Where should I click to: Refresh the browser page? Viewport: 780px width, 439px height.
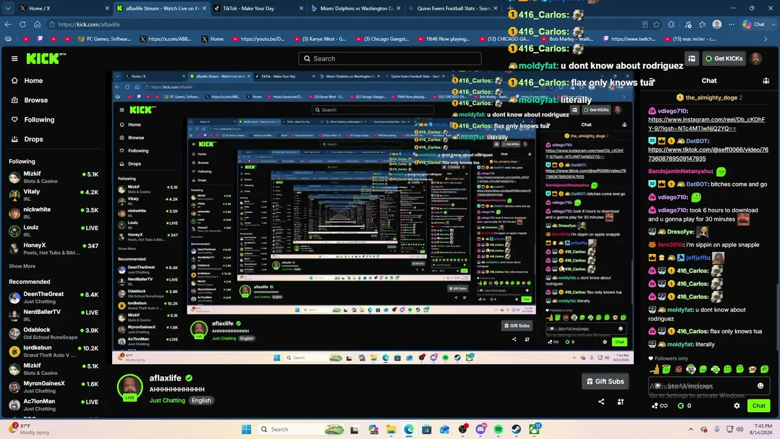(x=23, y=24)
